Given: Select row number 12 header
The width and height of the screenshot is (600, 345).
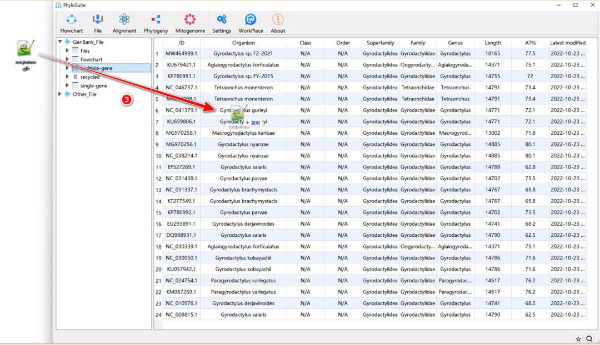Looking at the screenshot, I should [x=158, y=179].
